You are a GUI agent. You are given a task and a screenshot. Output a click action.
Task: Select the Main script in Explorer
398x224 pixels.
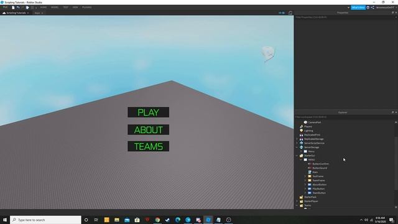[315, 172]
